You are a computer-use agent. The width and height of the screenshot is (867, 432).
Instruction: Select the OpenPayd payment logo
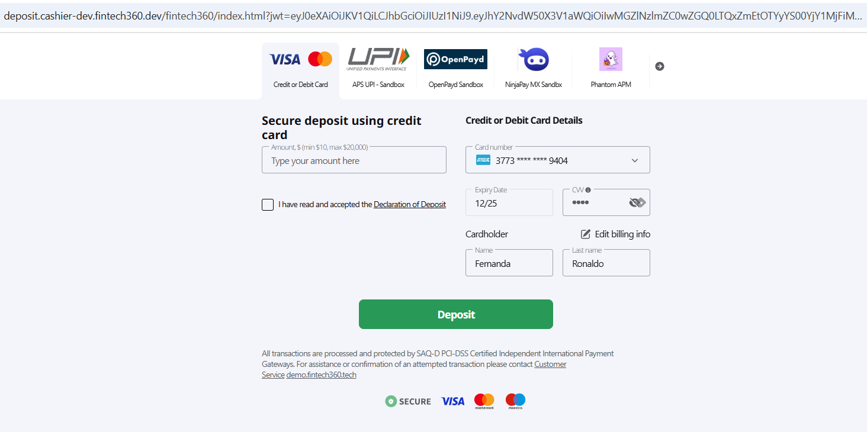(455, 59)
